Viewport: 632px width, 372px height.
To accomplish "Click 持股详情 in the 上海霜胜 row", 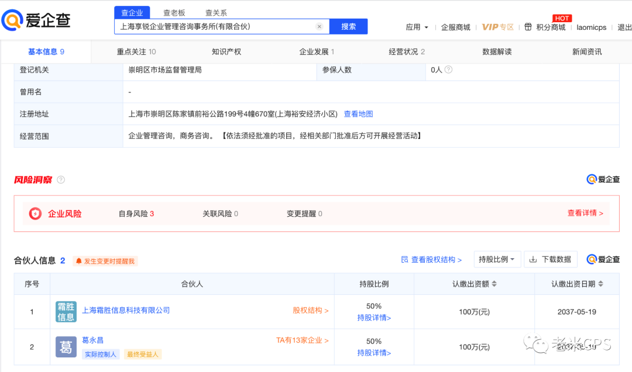I will click(374, 318).
